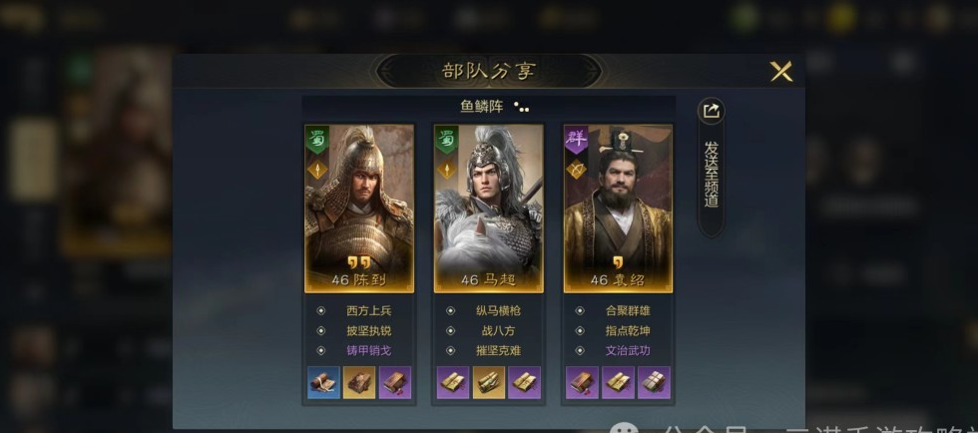Open the 袁绍 general portrait card
This screenshot has height=433, width=978.
coord(618,209)
